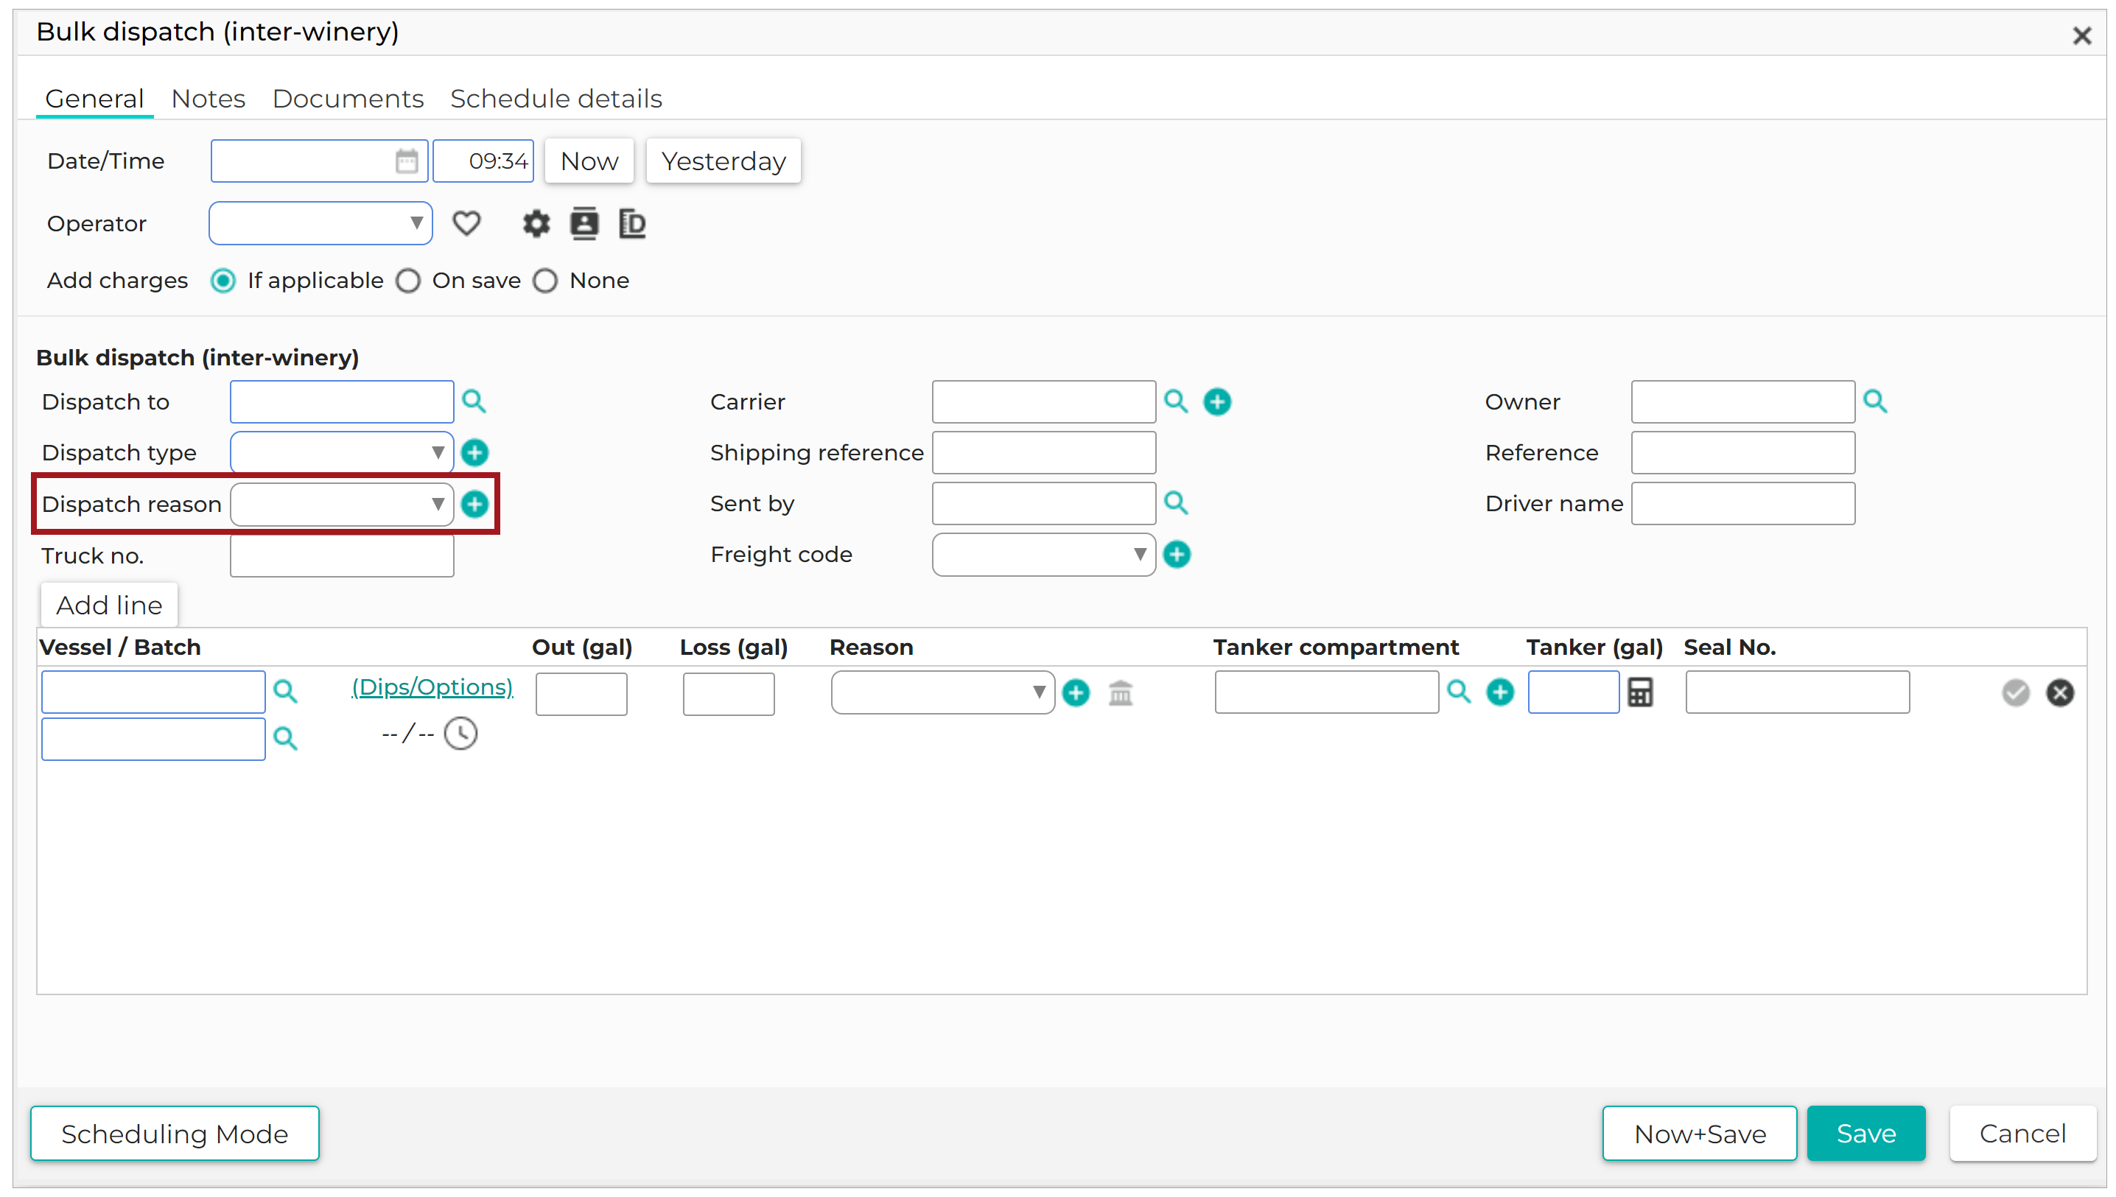Viewport: 2116px width, 1197px height.
Task: Focus the Carrier input field
Action: [x=1044, y=402]
